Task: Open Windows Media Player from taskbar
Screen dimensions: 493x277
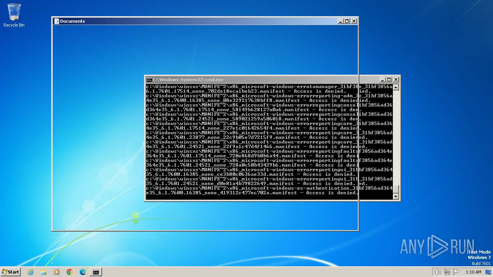Action: [x=57, y=272]
